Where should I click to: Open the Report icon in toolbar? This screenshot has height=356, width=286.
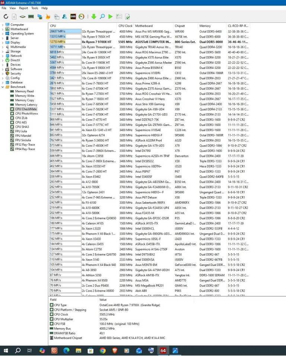point(14,16)
